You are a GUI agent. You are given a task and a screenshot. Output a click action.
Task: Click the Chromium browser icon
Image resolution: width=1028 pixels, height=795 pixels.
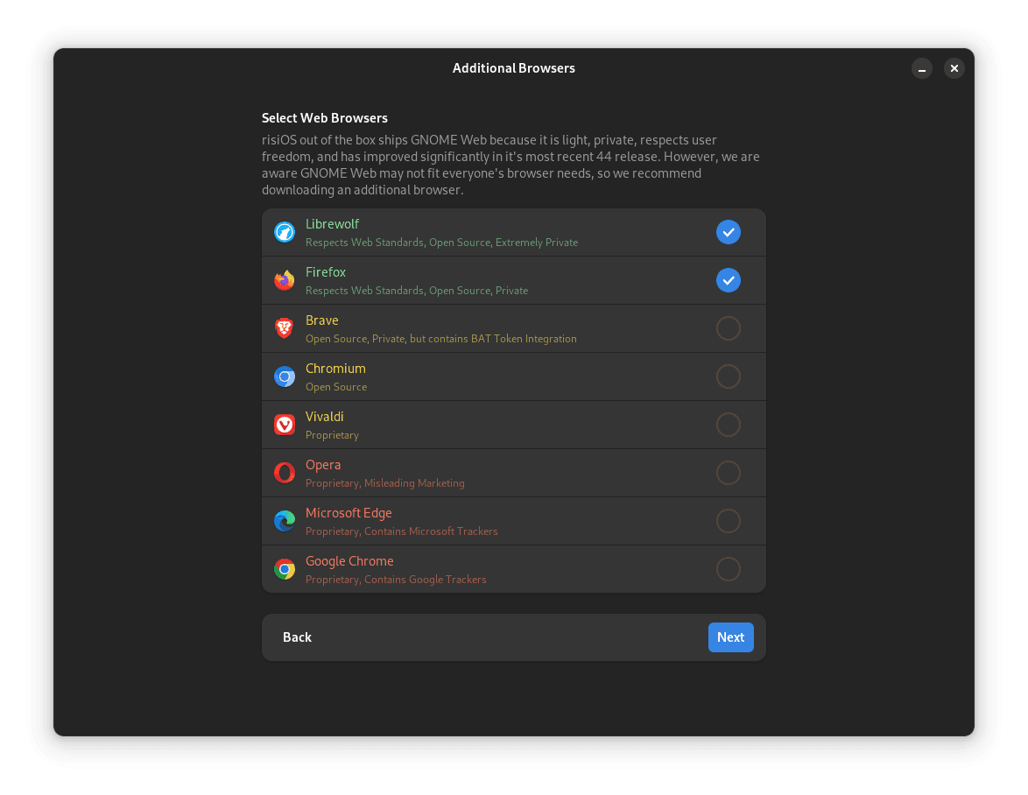click(x=285, y=376)
